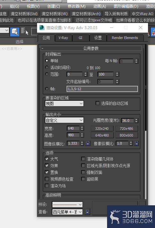155x228 pixels.
Task: Select the Select Object tool icon
Action: click(x=14, y=32)
